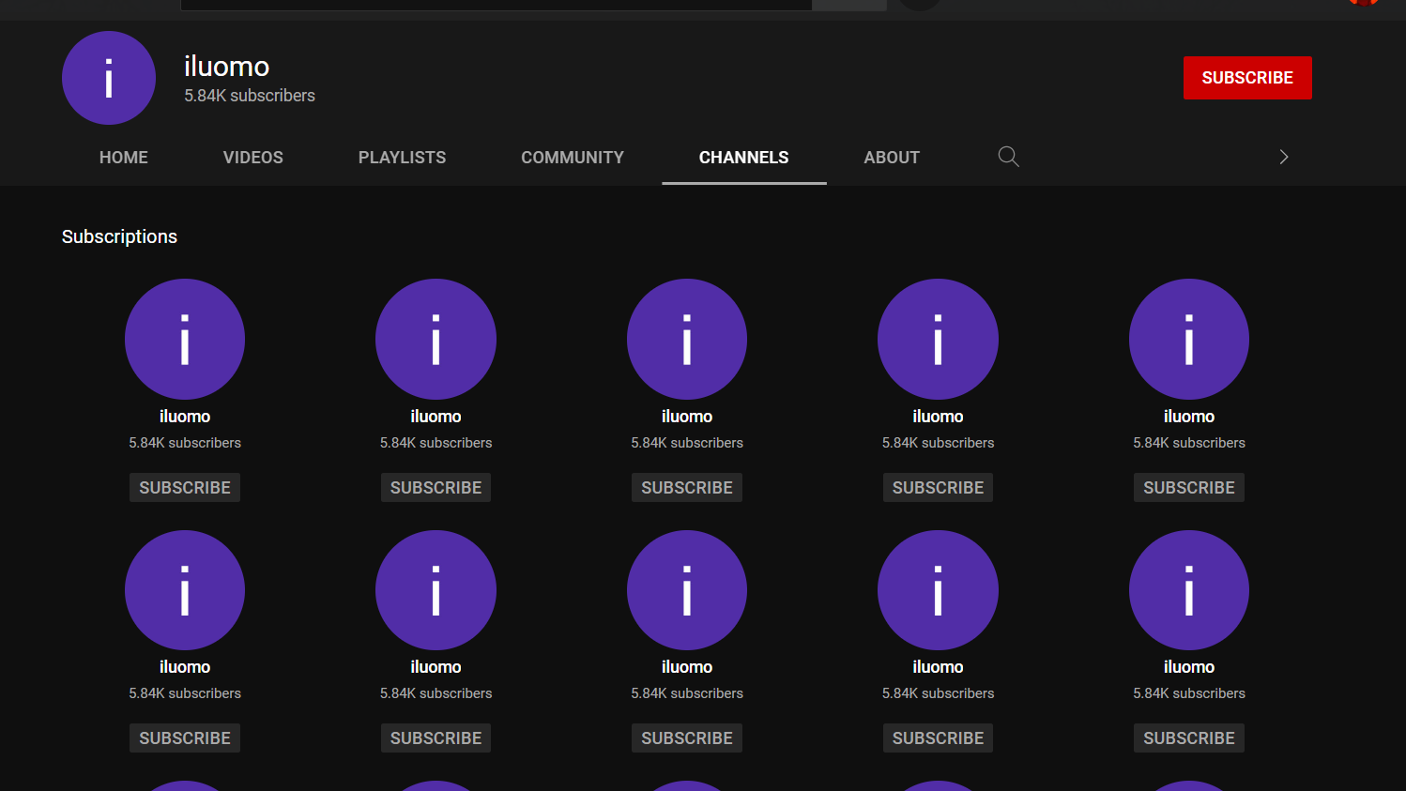Open the ABOUT tab
The image size is (1406, 791).
(x=892, y=158)
